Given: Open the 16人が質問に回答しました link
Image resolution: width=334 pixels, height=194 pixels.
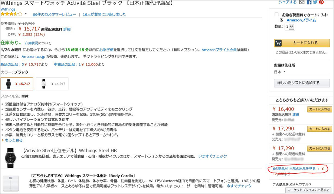Looking at the screenshot, I should (x=104, y=14).
